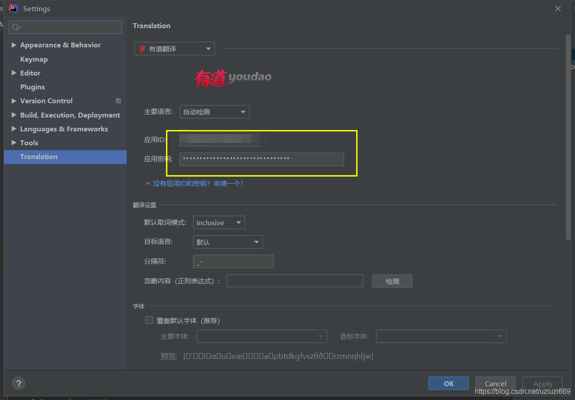The image size is (575, 400).
Task: Expand the Editor tree node
Action: 14,73
